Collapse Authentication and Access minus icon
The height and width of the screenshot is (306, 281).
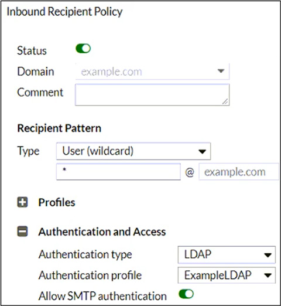pos(22,232)
